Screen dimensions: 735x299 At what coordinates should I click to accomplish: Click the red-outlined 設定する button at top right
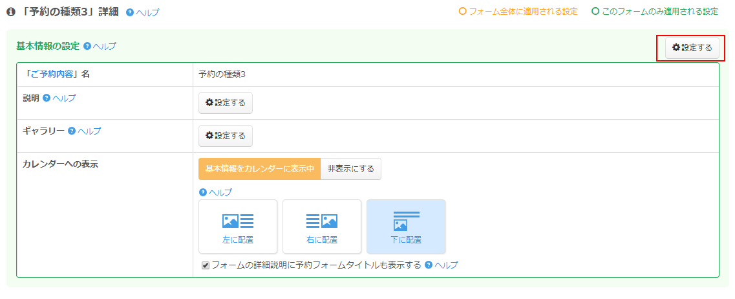click(x=692, y=48)
